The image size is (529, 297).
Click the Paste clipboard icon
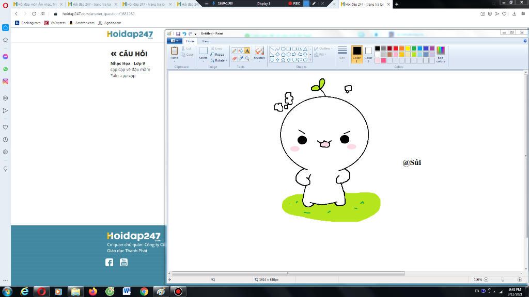coord(174,51)
